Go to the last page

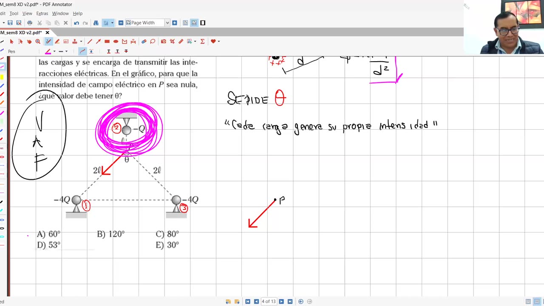[290, 302]
